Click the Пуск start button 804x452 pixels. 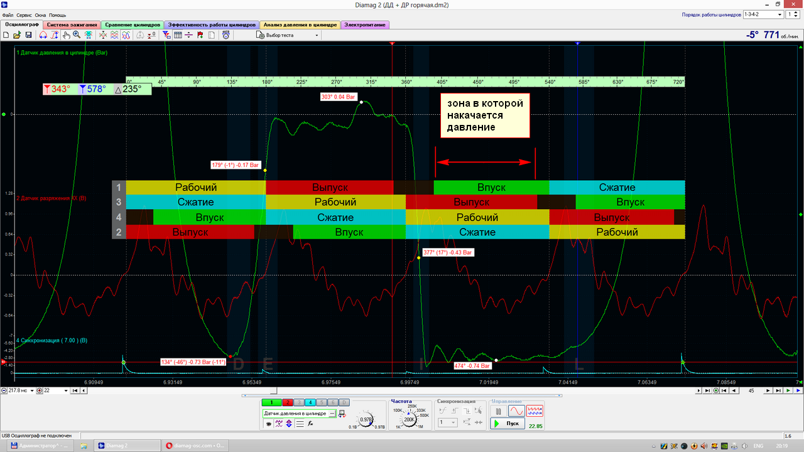(x=507, y=424)
